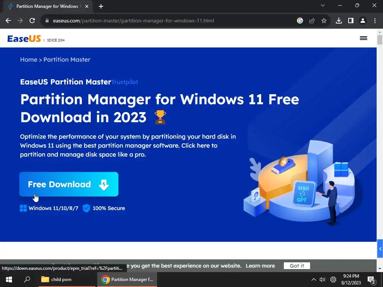Image resolution: width=383 pixels, height=287 pixels.
Task: Bookmark this page with the star icon
Action: (x=324, y=21)
